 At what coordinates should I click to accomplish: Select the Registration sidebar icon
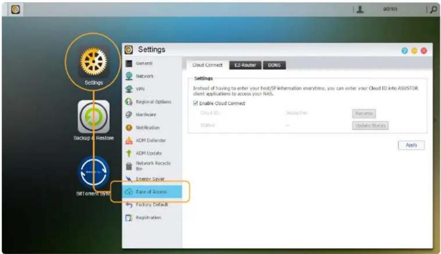point(129,218)
